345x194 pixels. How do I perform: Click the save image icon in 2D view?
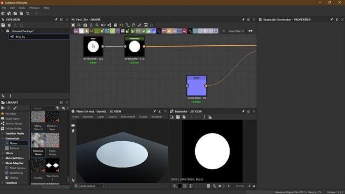(178, 117)
